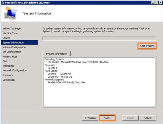Maximize the Virtual Machine Converter window
Viewport: 163px width, 124px height.
[156, 3]
